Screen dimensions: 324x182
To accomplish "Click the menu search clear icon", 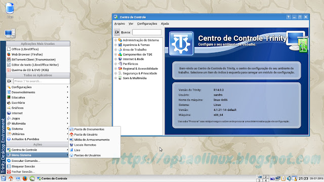I will (9, 81).
